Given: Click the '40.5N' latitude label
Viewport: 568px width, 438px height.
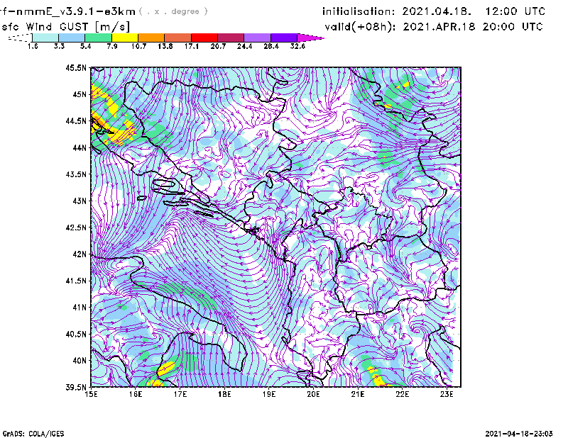Looking at the screenshot, I should (x=76, y=334).
